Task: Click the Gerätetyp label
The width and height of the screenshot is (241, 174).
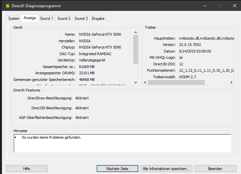Action: 67,60
